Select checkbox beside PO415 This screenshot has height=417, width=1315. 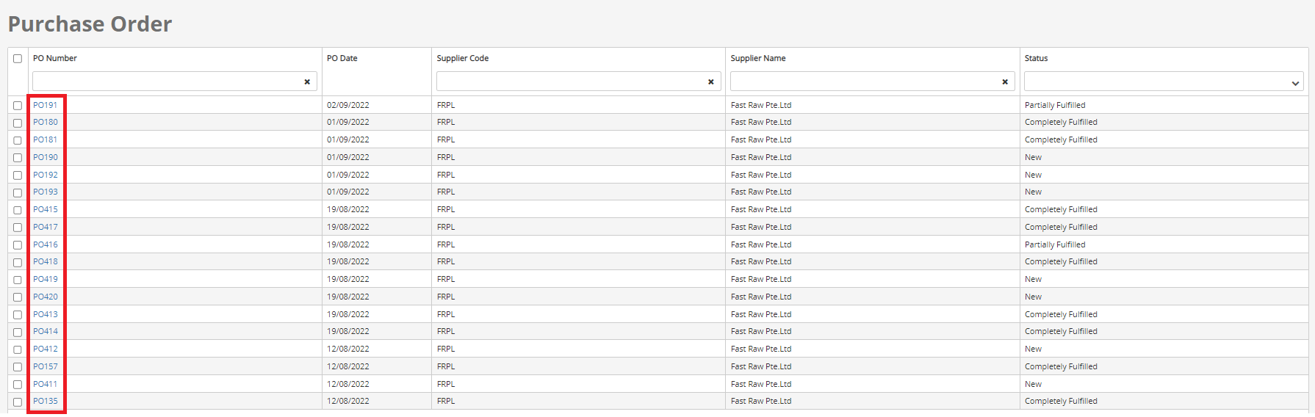click(x=18, y=210)
